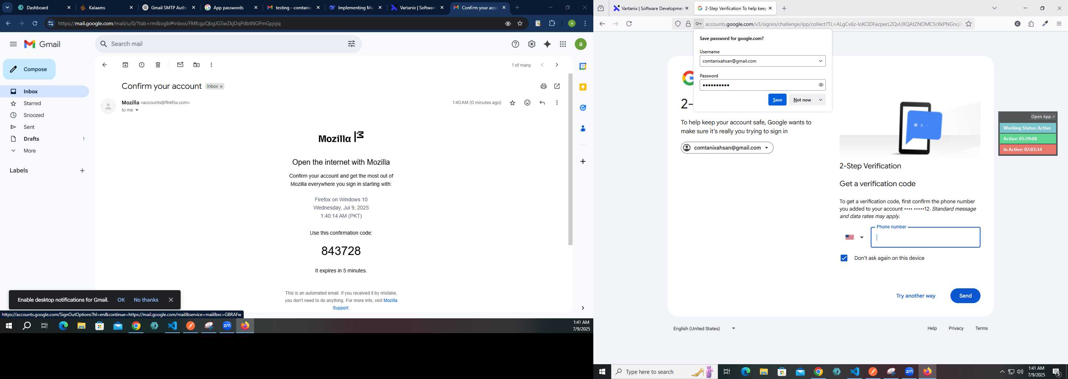Reveal password with eye icon
The image size is (1068, 379).
click(821, 85)
